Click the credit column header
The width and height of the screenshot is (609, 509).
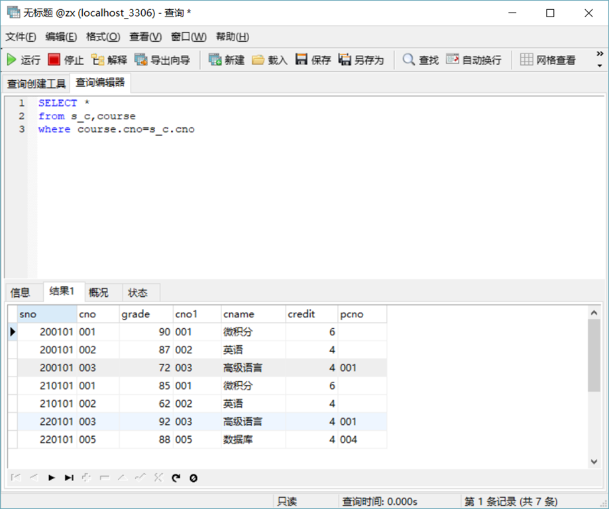pos(311,314)
